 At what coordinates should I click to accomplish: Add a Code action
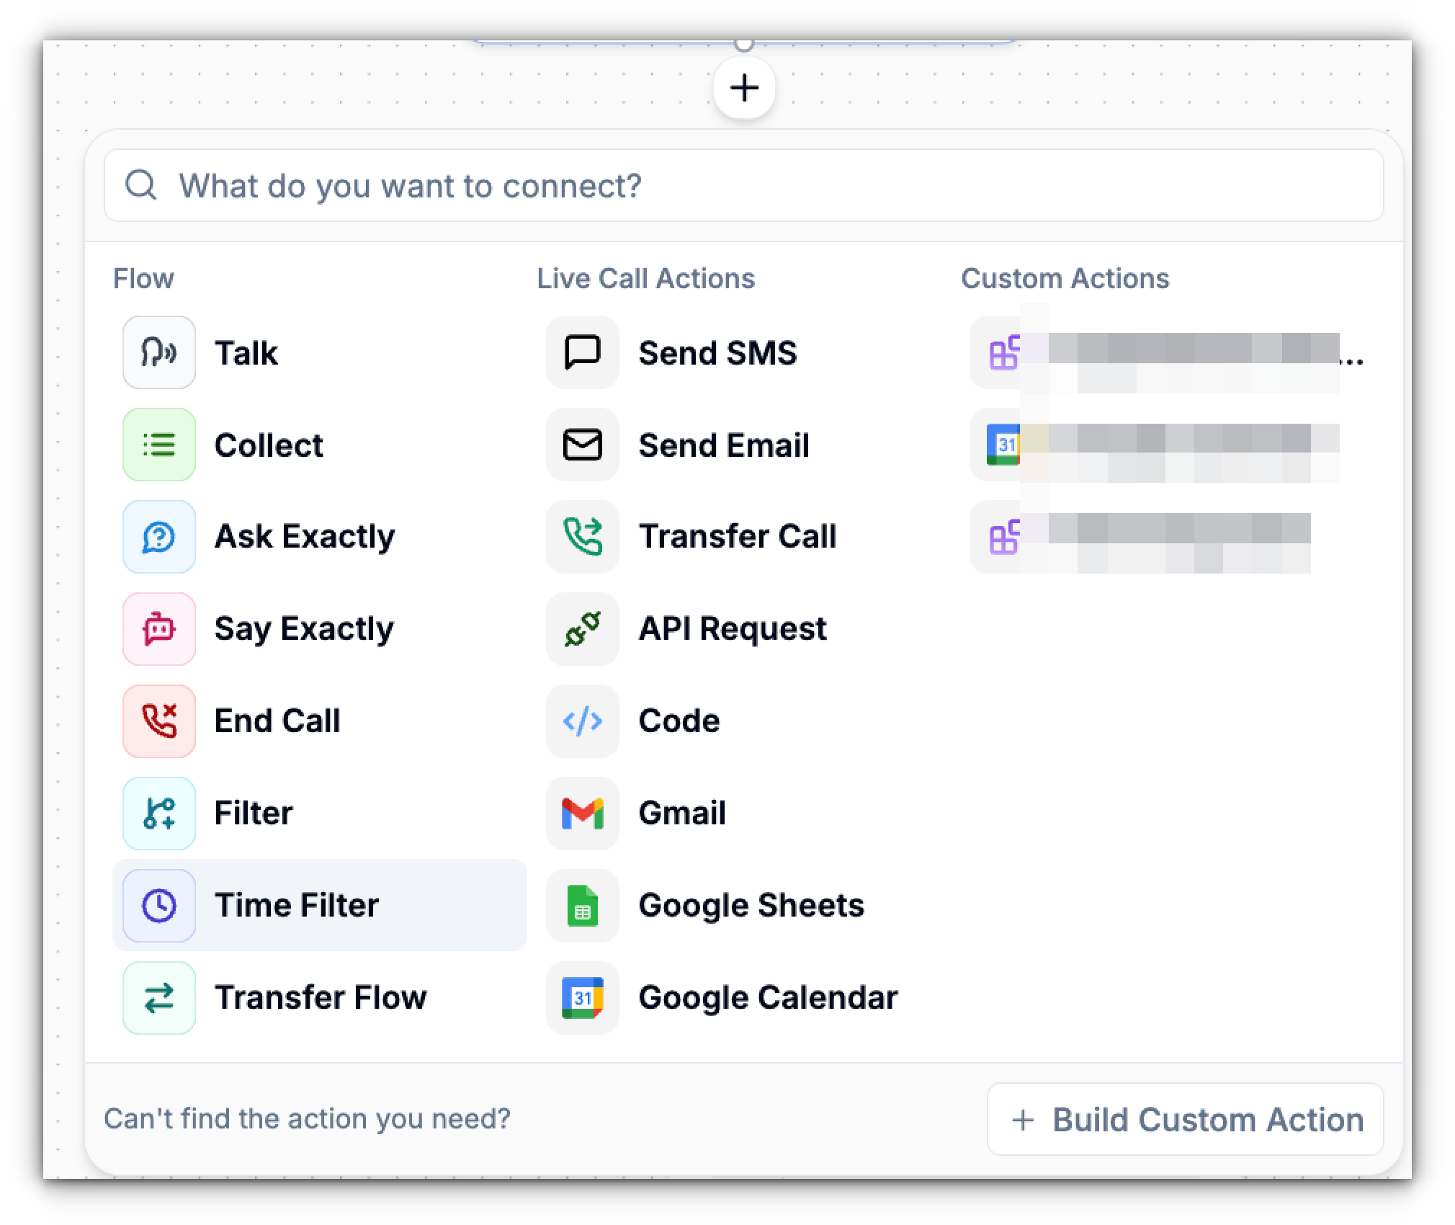click(x=678, y=721)
